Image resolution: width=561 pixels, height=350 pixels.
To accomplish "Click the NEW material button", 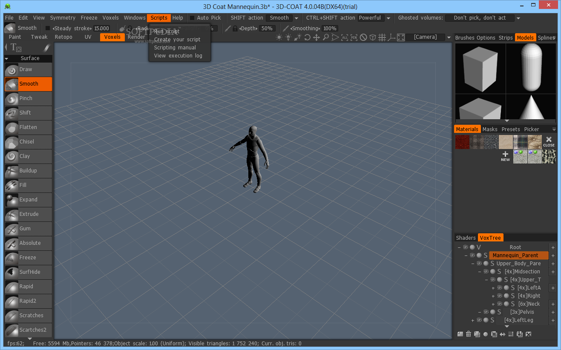I will [505, 156].
